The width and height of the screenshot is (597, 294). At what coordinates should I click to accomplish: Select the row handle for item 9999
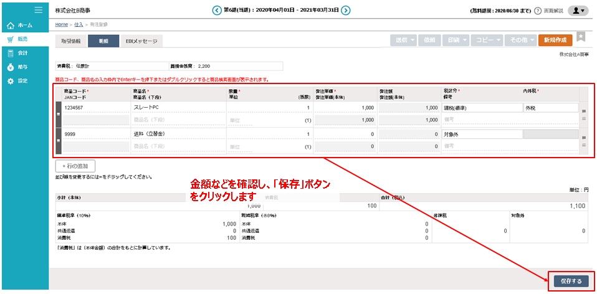(59, 140)
